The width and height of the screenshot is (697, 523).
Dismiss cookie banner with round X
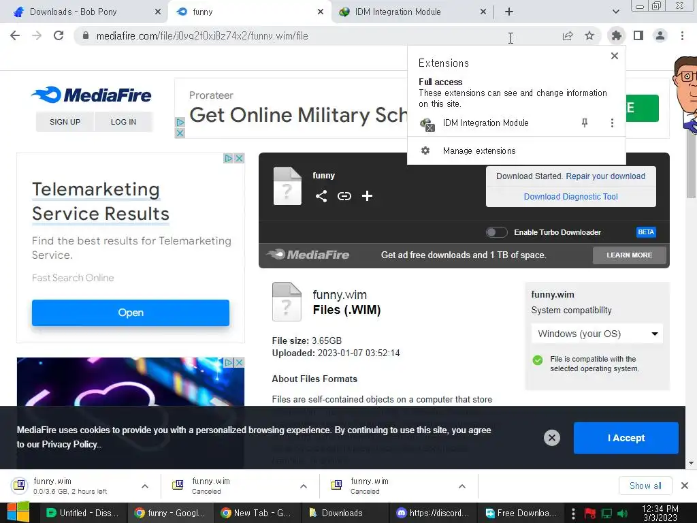(551, 438)
